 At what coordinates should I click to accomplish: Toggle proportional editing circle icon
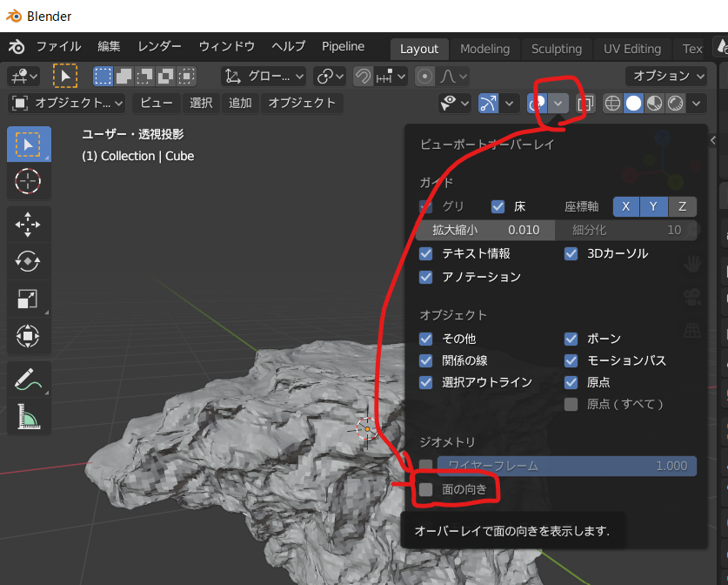(424, 76)
